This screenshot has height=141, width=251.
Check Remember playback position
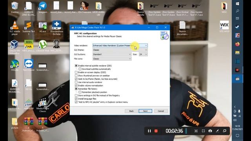pos(80,92)
